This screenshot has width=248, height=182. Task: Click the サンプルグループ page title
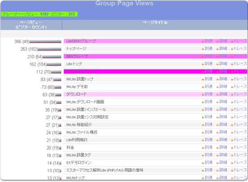pyautogui.click(x=81, y=71)
